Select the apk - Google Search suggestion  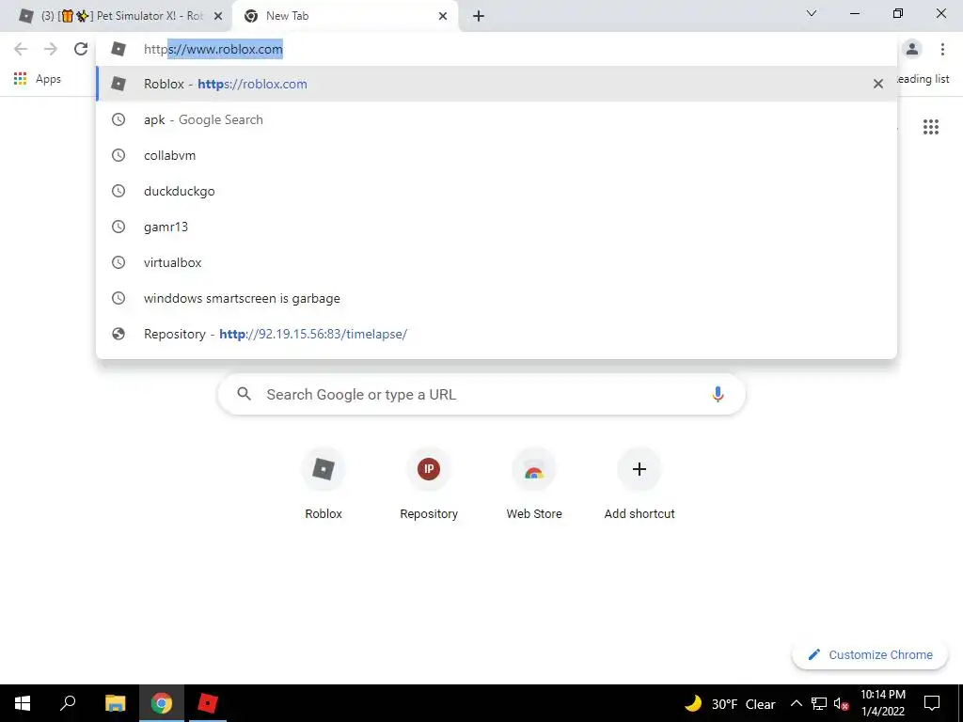pos(497,119)
